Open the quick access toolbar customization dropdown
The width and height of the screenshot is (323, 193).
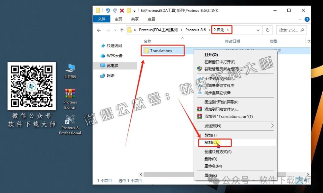[135, 10]
